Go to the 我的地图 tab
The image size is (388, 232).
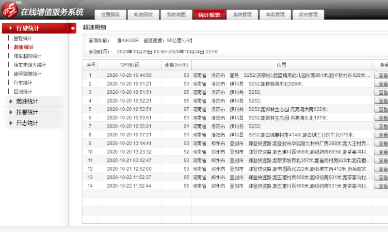[176, 14]
